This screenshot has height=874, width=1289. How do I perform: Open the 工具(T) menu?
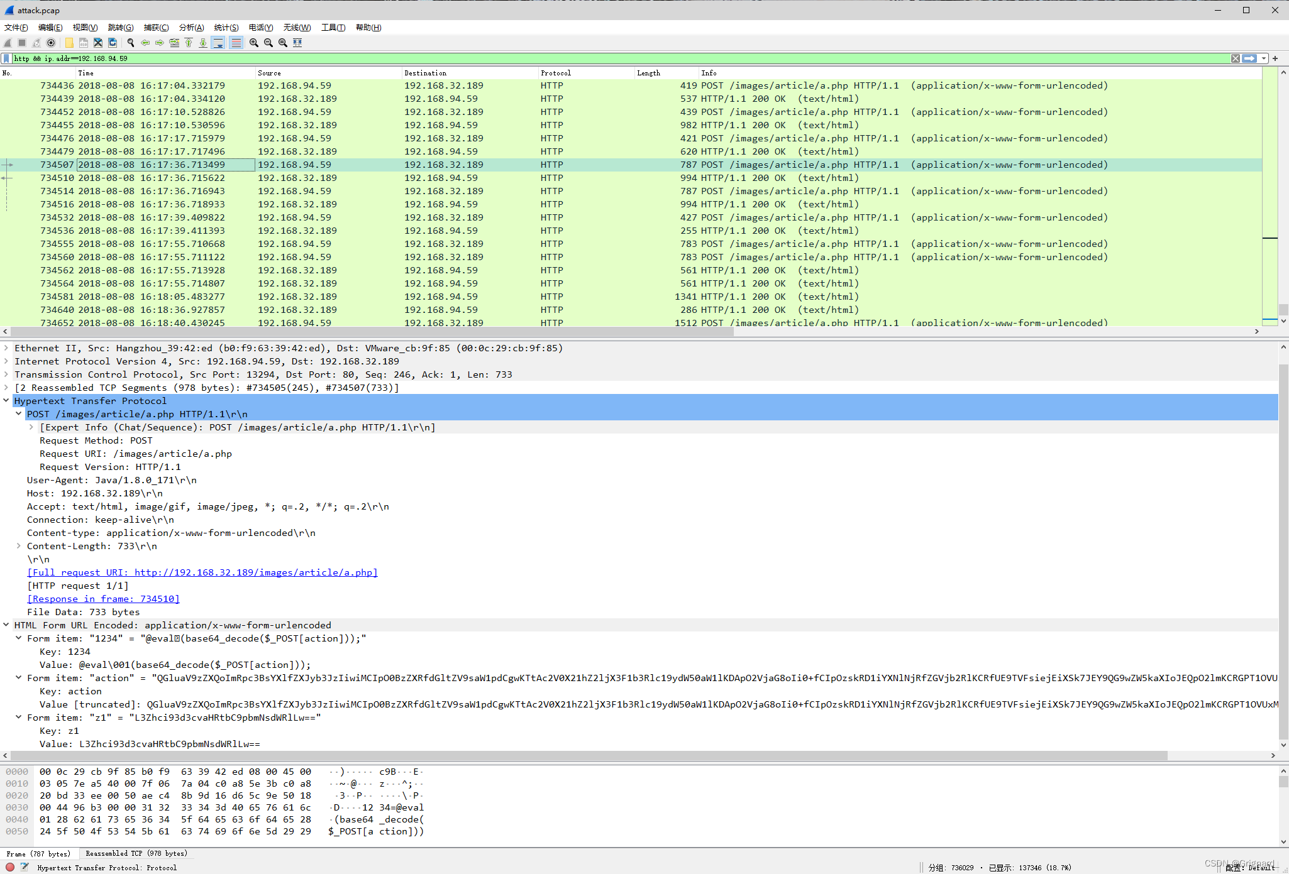(333, 28)
